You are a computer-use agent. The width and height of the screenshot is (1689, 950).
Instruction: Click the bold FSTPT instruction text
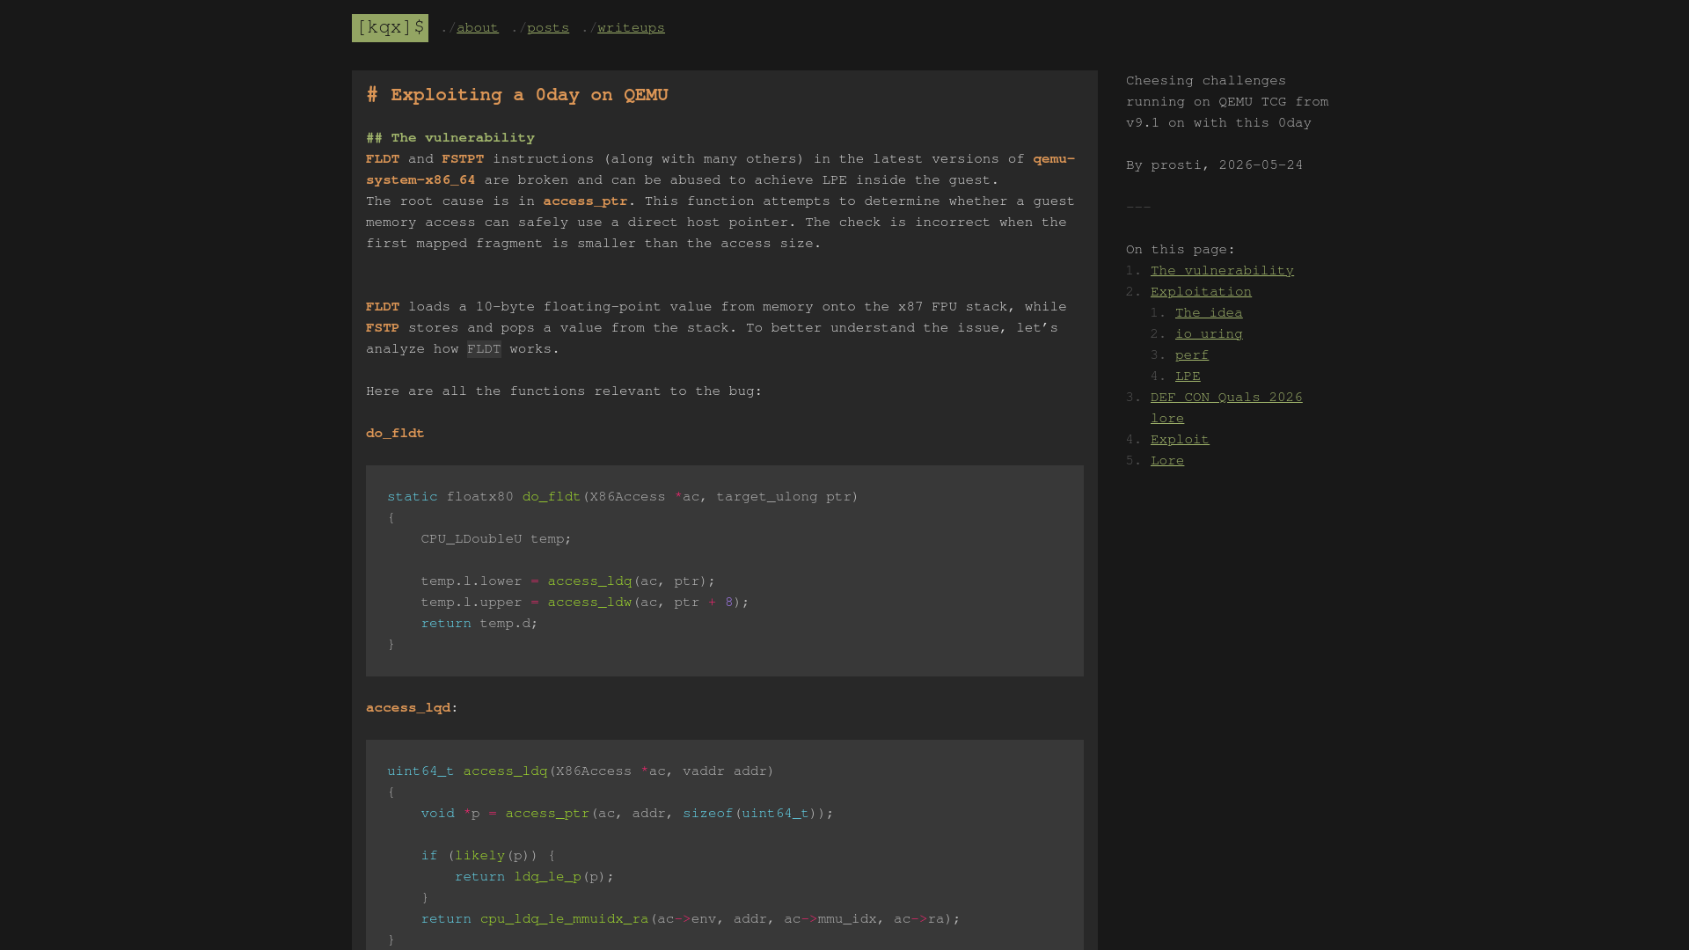463,159
